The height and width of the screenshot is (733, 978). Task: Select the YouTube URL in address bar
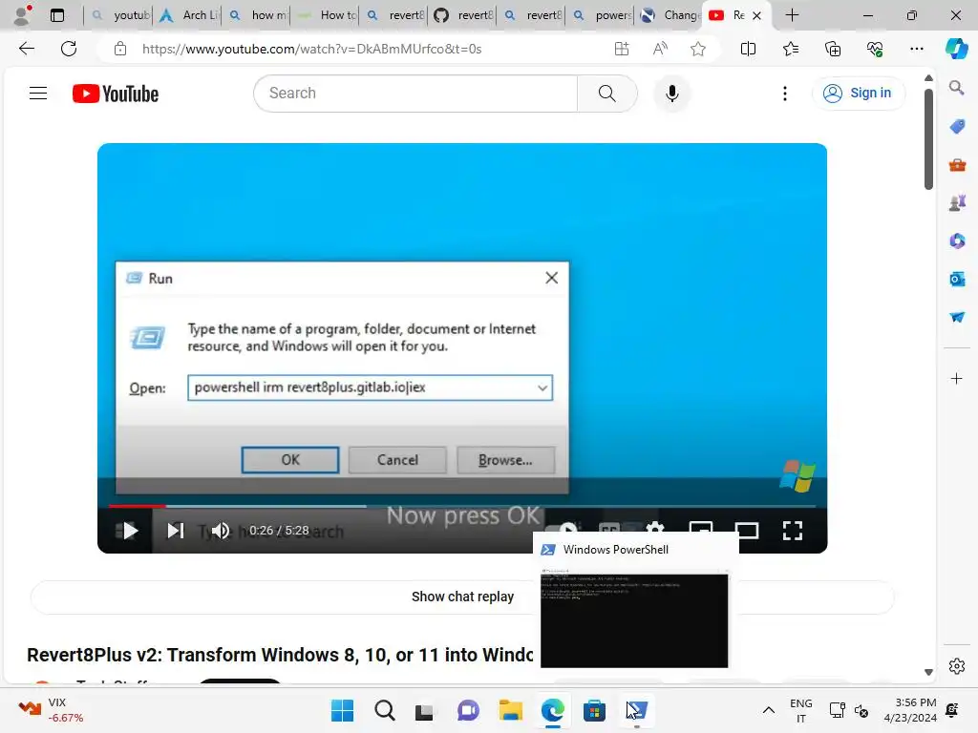coord(312,49)
